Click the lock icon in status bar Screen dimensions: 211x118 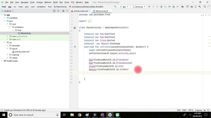pos(204,110)
